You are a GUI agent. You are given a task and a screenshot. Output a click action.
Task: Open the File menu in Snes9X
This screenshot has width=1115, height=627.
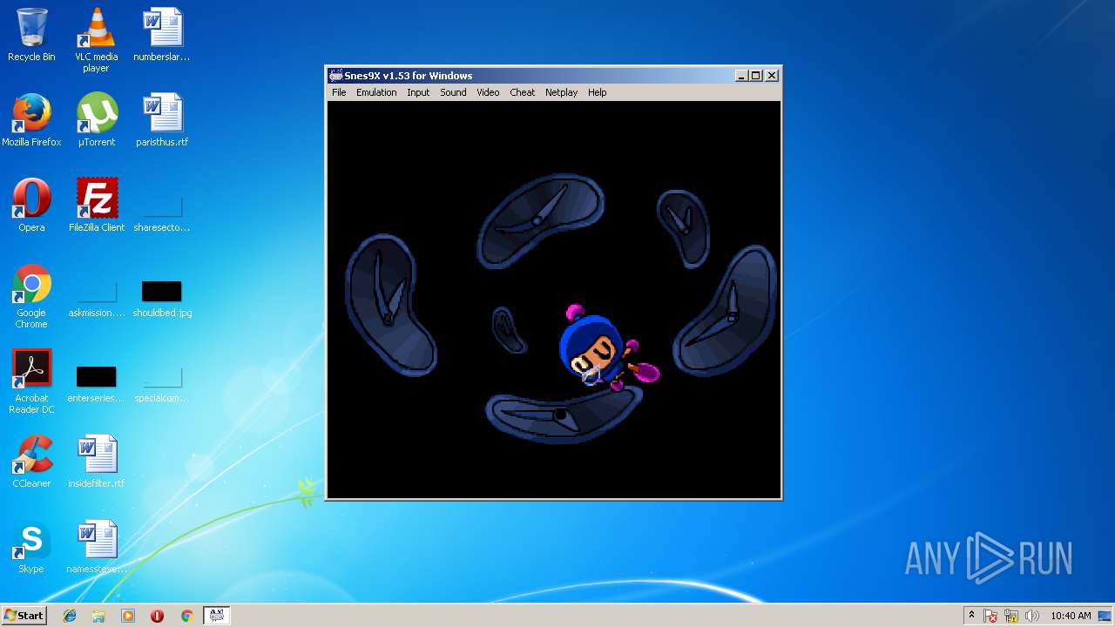coord(339,92)
